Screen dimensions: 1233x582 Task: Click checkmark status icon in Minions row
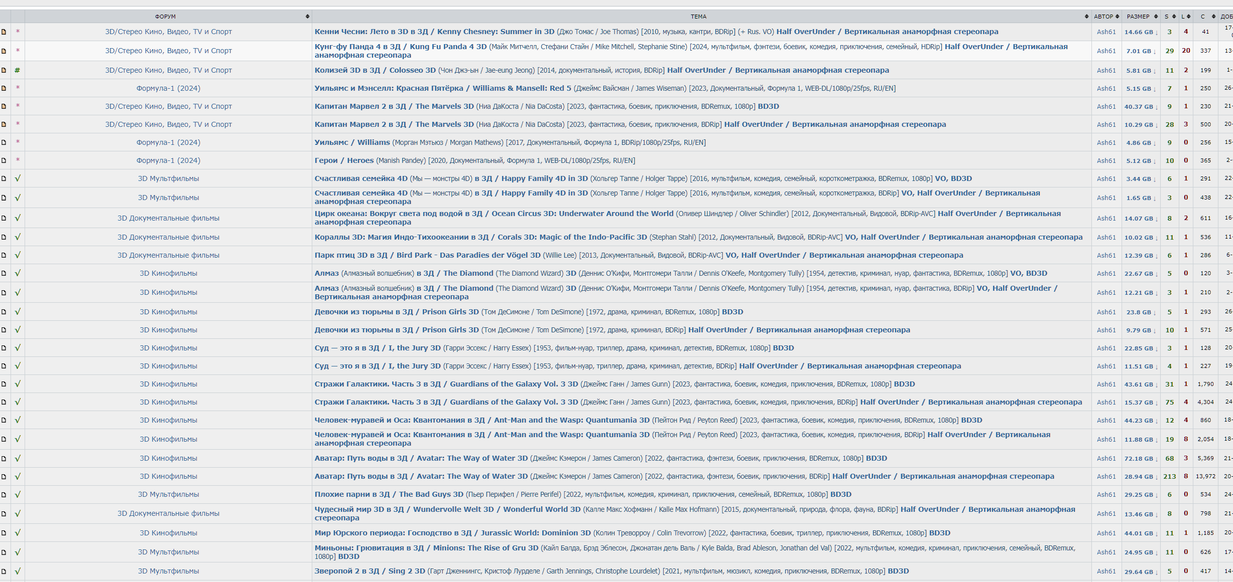click(x=18, y=552)
